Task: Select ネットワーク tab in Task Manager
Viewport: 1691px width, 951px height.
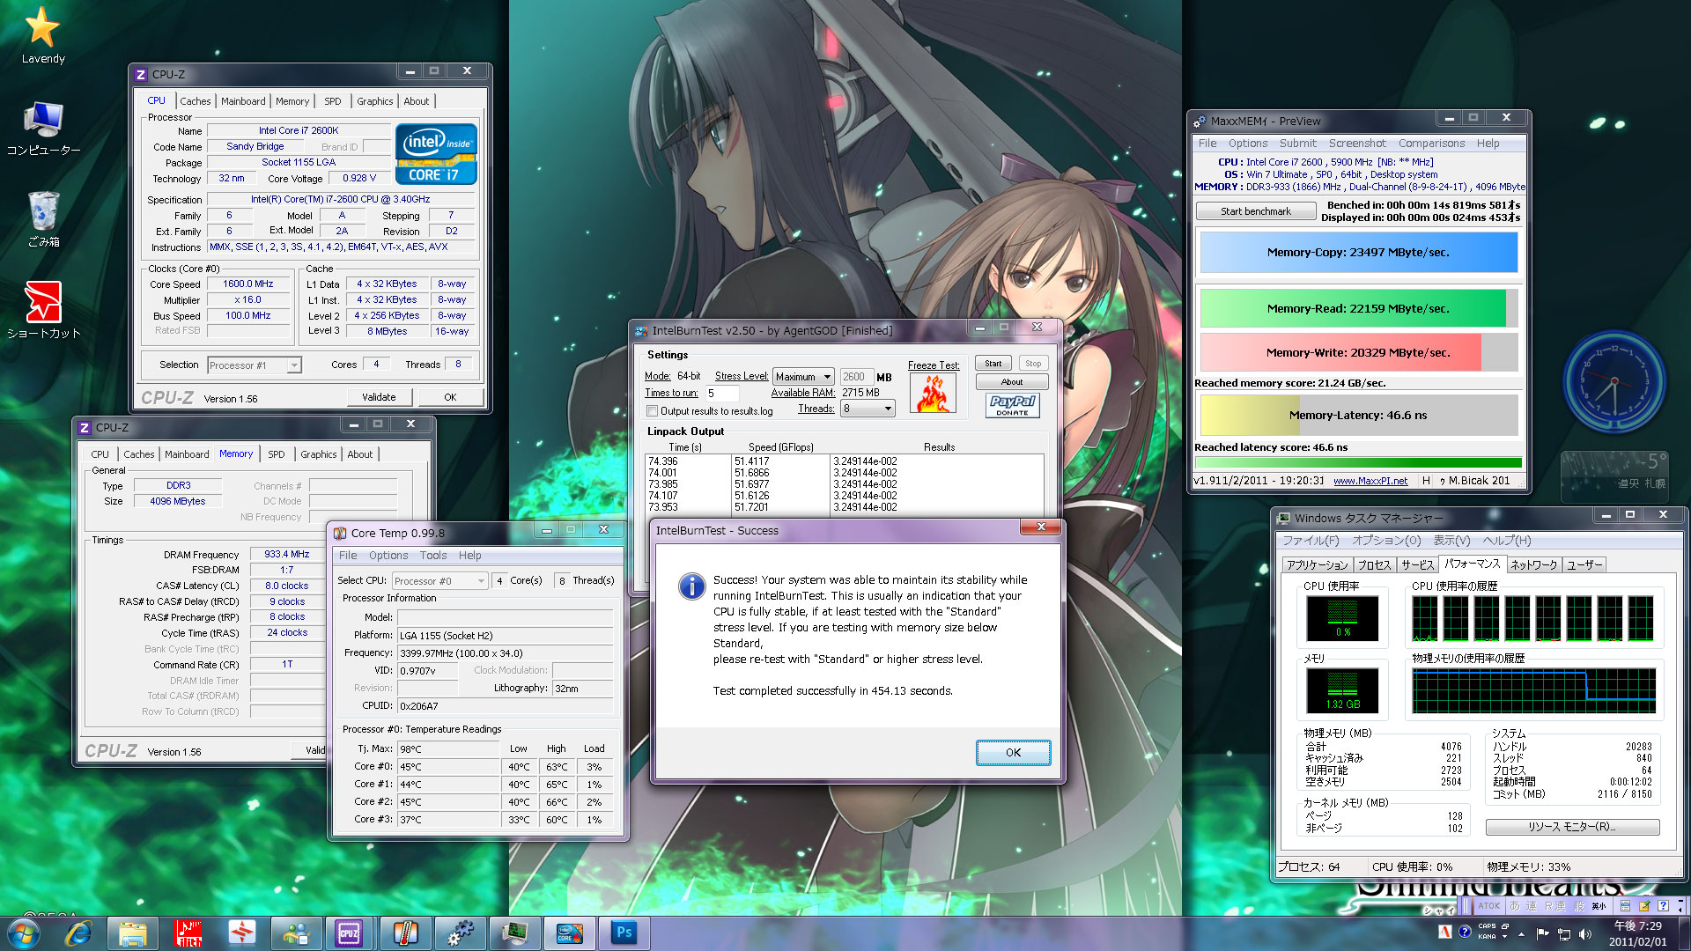Action: [x=1534, y=565]
